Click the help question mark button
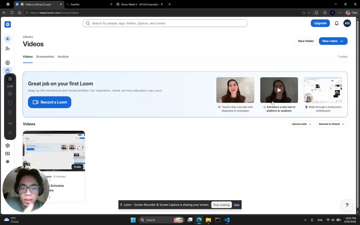Image resolution: width=360 pixels, height=225 pixels. coord(347,205)
